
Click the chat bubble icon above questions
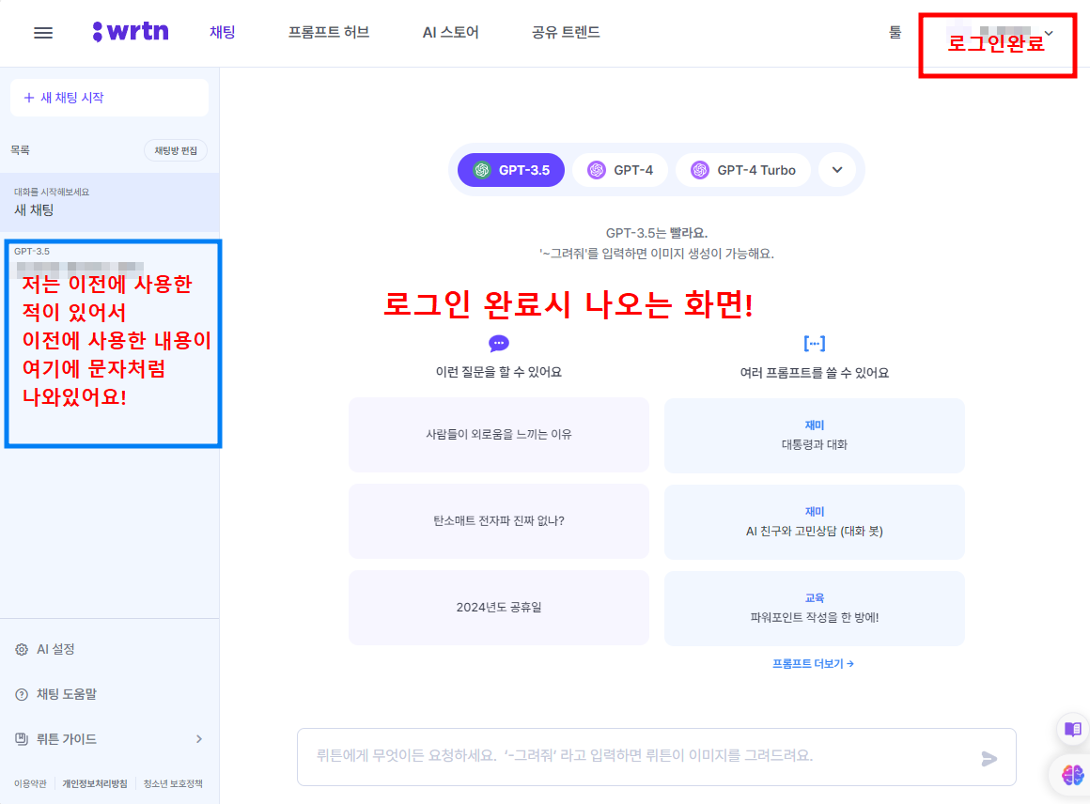498,343
